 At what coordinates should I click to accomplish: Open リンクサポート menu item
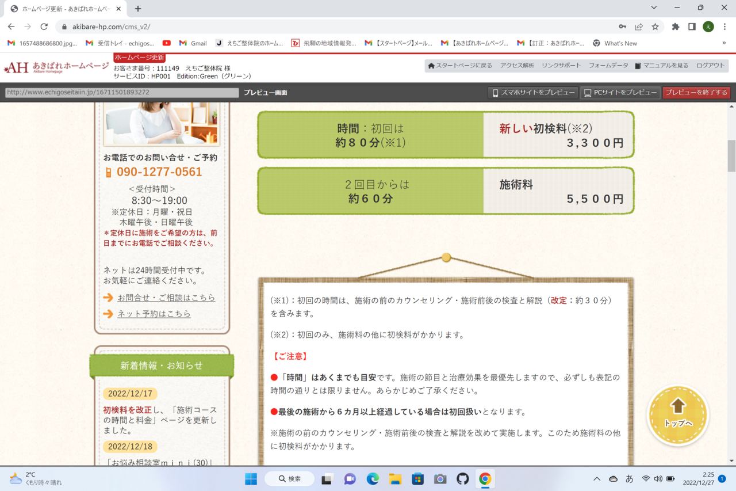[x=561, y=66]
